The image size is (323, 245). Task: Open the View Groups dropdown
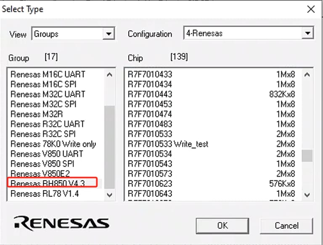pos(109,34)
